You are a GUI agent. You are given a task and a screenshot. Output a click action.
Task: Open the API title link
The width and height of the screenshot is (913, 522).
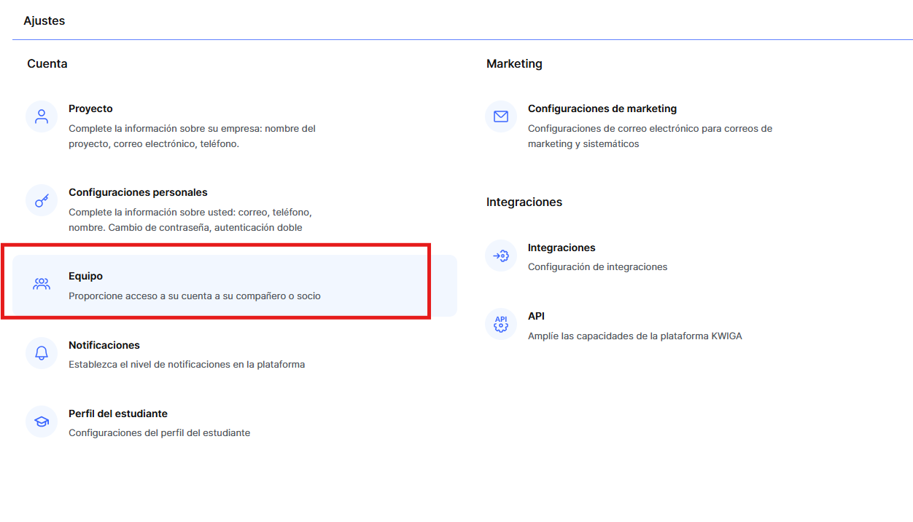point(536,316)
